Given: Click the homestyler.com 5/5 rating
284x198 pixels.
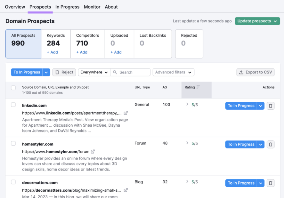Looking at the screenshot, I should (195, 144).
